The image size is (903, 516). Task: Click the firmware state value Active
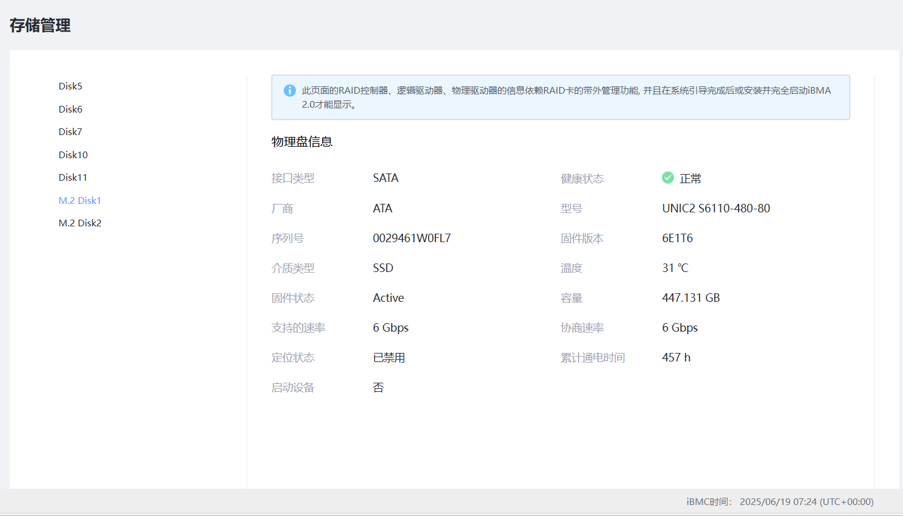pos(388,298)
